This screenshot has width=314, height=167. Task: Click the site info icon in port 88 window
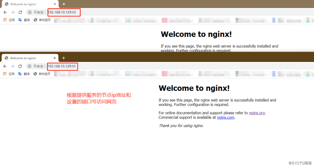tap(30, 12)
